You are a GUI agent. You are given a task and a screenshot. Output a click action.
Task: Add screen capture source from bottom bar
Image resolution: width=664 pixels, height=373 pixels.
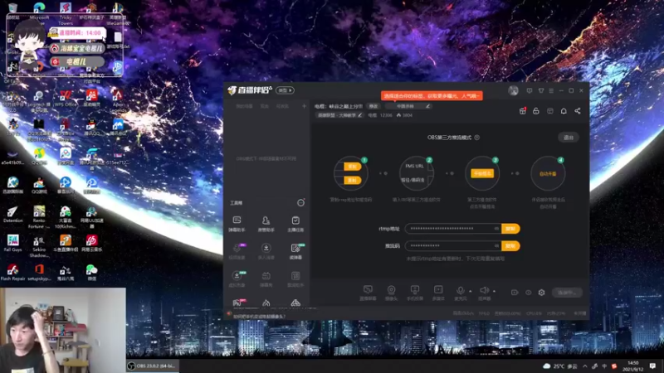pos(368,293)
